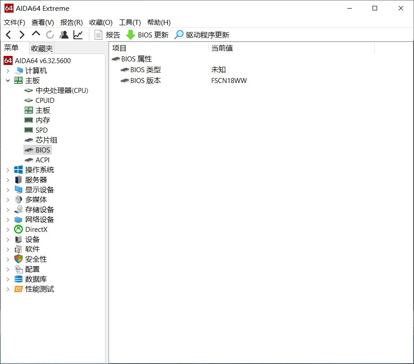Switch to the 收藏夹 tab
This screenshot has width=414, height=364.
pyautogui.click(x=42, y=48)
